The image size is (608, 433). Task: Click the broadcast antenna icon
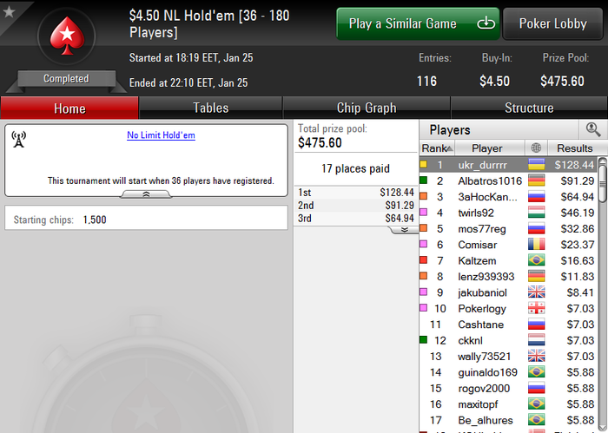tap(18, 140)
